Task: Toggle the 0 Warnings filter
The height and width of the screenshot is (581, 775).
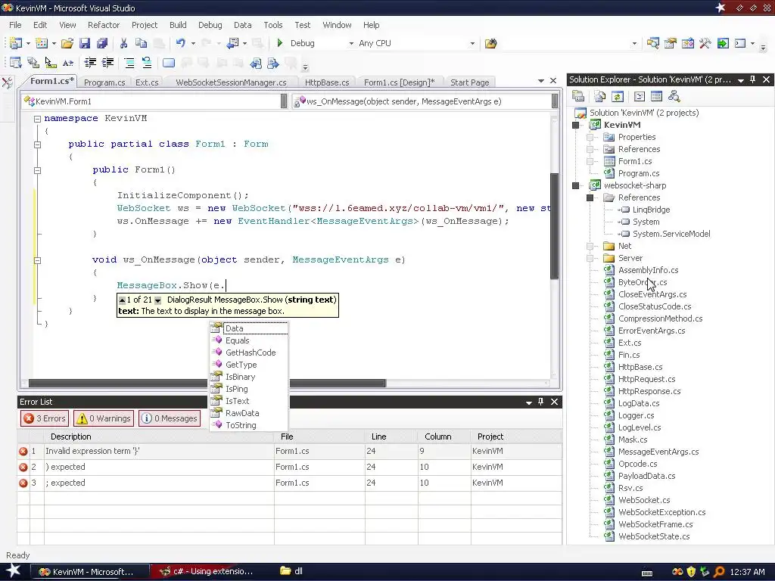Action: click(x=103, y=418)
